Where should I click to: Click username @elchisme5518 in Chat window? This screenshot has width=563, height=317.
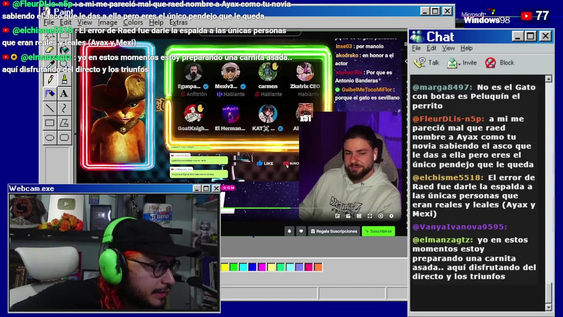coord(448,177)
